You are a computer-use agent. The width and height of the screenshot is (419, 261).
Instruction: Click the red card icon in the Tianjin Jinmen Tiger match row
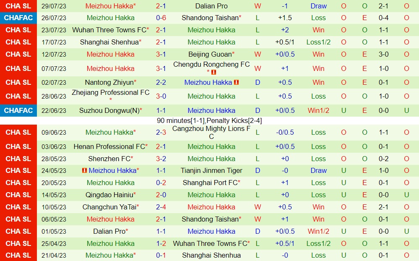click(x=85, y=171)
